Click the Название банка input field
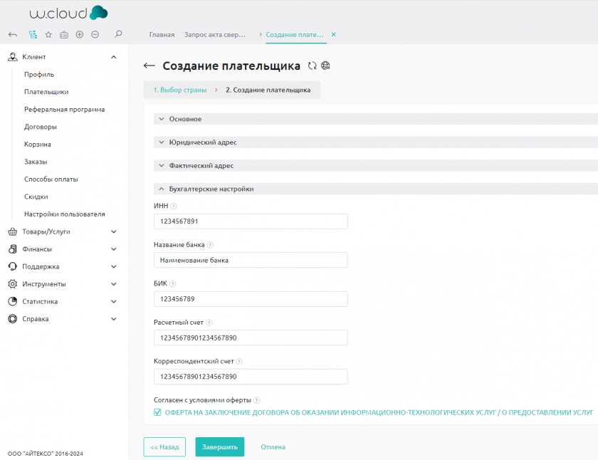 point(251,260)
